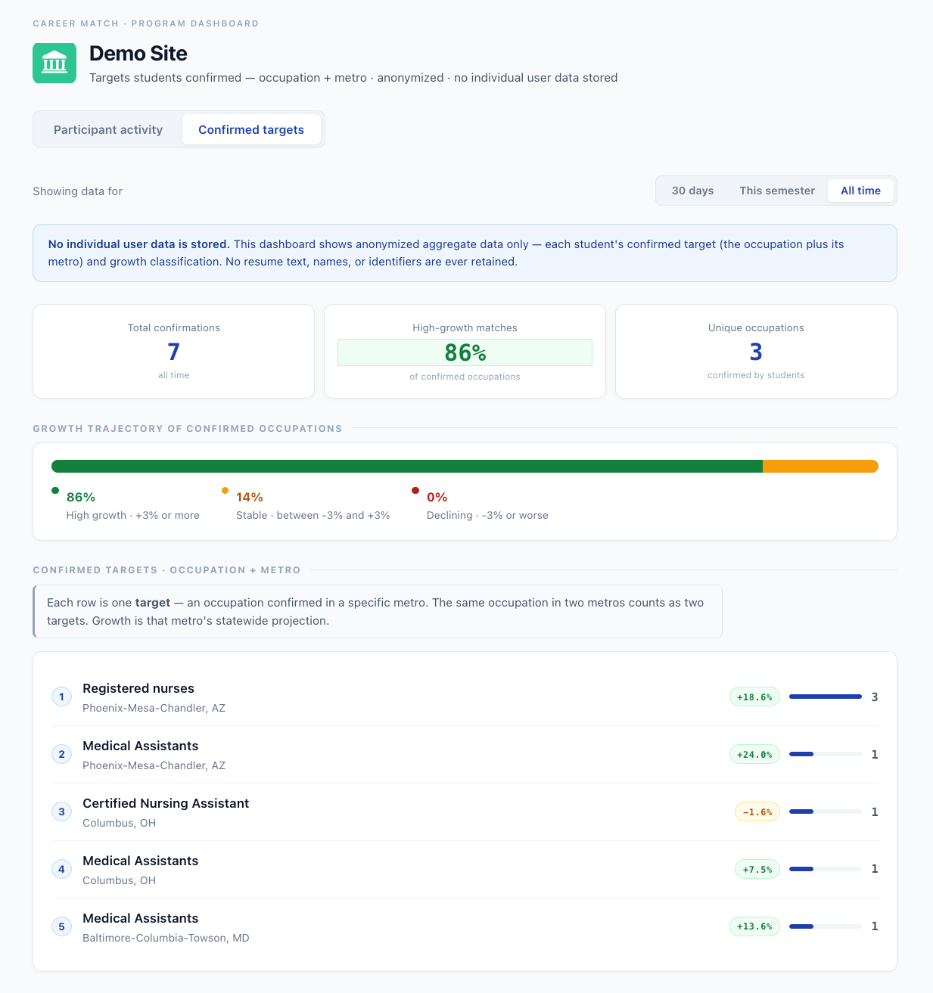Switch to Participant activity tab
Image resolution: width=933 pixels, height=993 pixels.
(108, 129)
